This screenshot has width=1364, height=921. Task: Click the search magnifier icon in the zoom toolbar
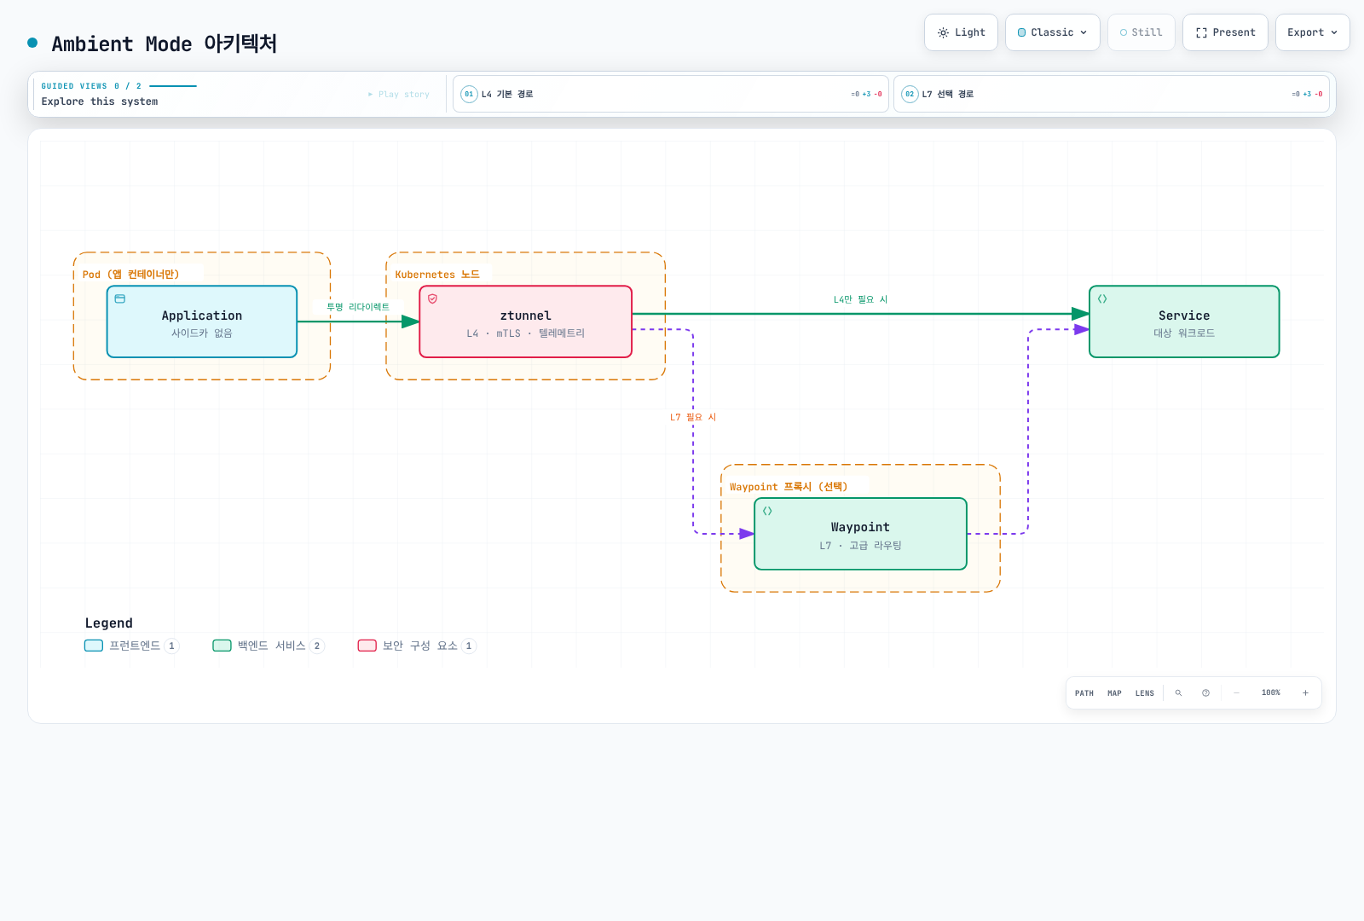click(1178, 693)
